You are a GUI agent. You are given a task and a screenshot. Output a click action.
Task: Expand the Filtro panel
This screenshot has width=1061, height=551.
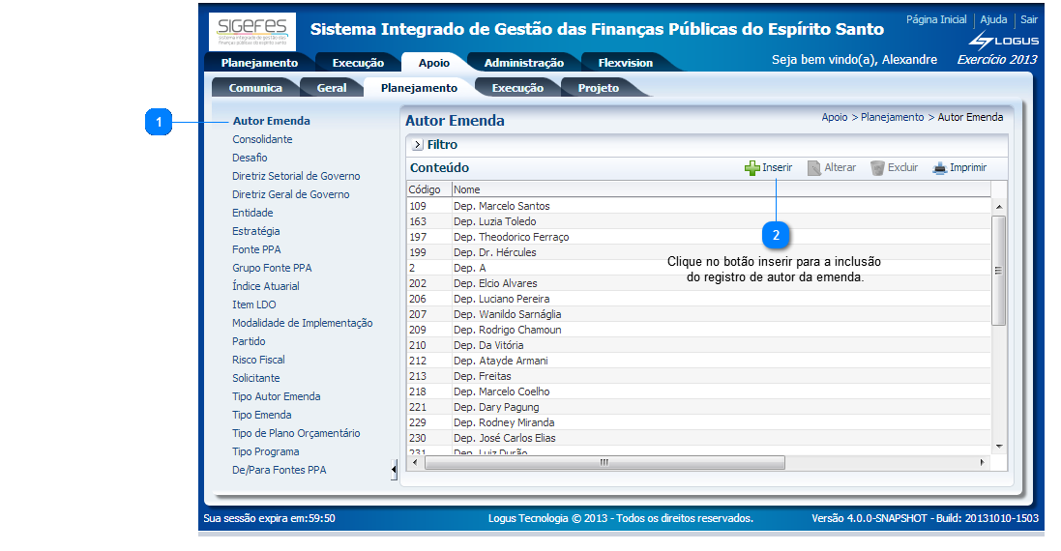pos(417,145)
